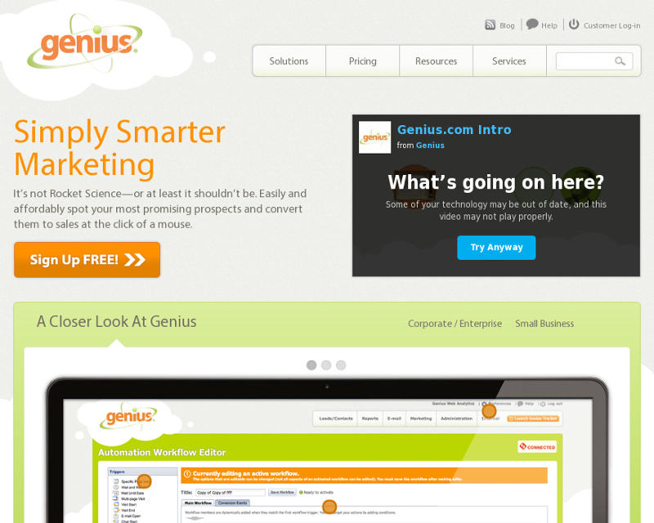This screenshot has height=523, width=654.
Task: Click the Try Anyway button
Action: [x=496, y=248]
